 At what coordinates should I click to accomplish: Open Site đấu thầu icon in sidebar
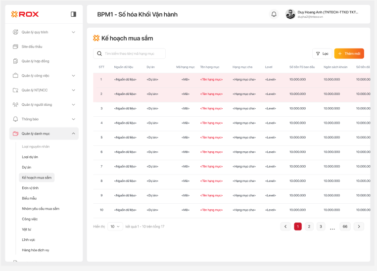click(15, 46)
